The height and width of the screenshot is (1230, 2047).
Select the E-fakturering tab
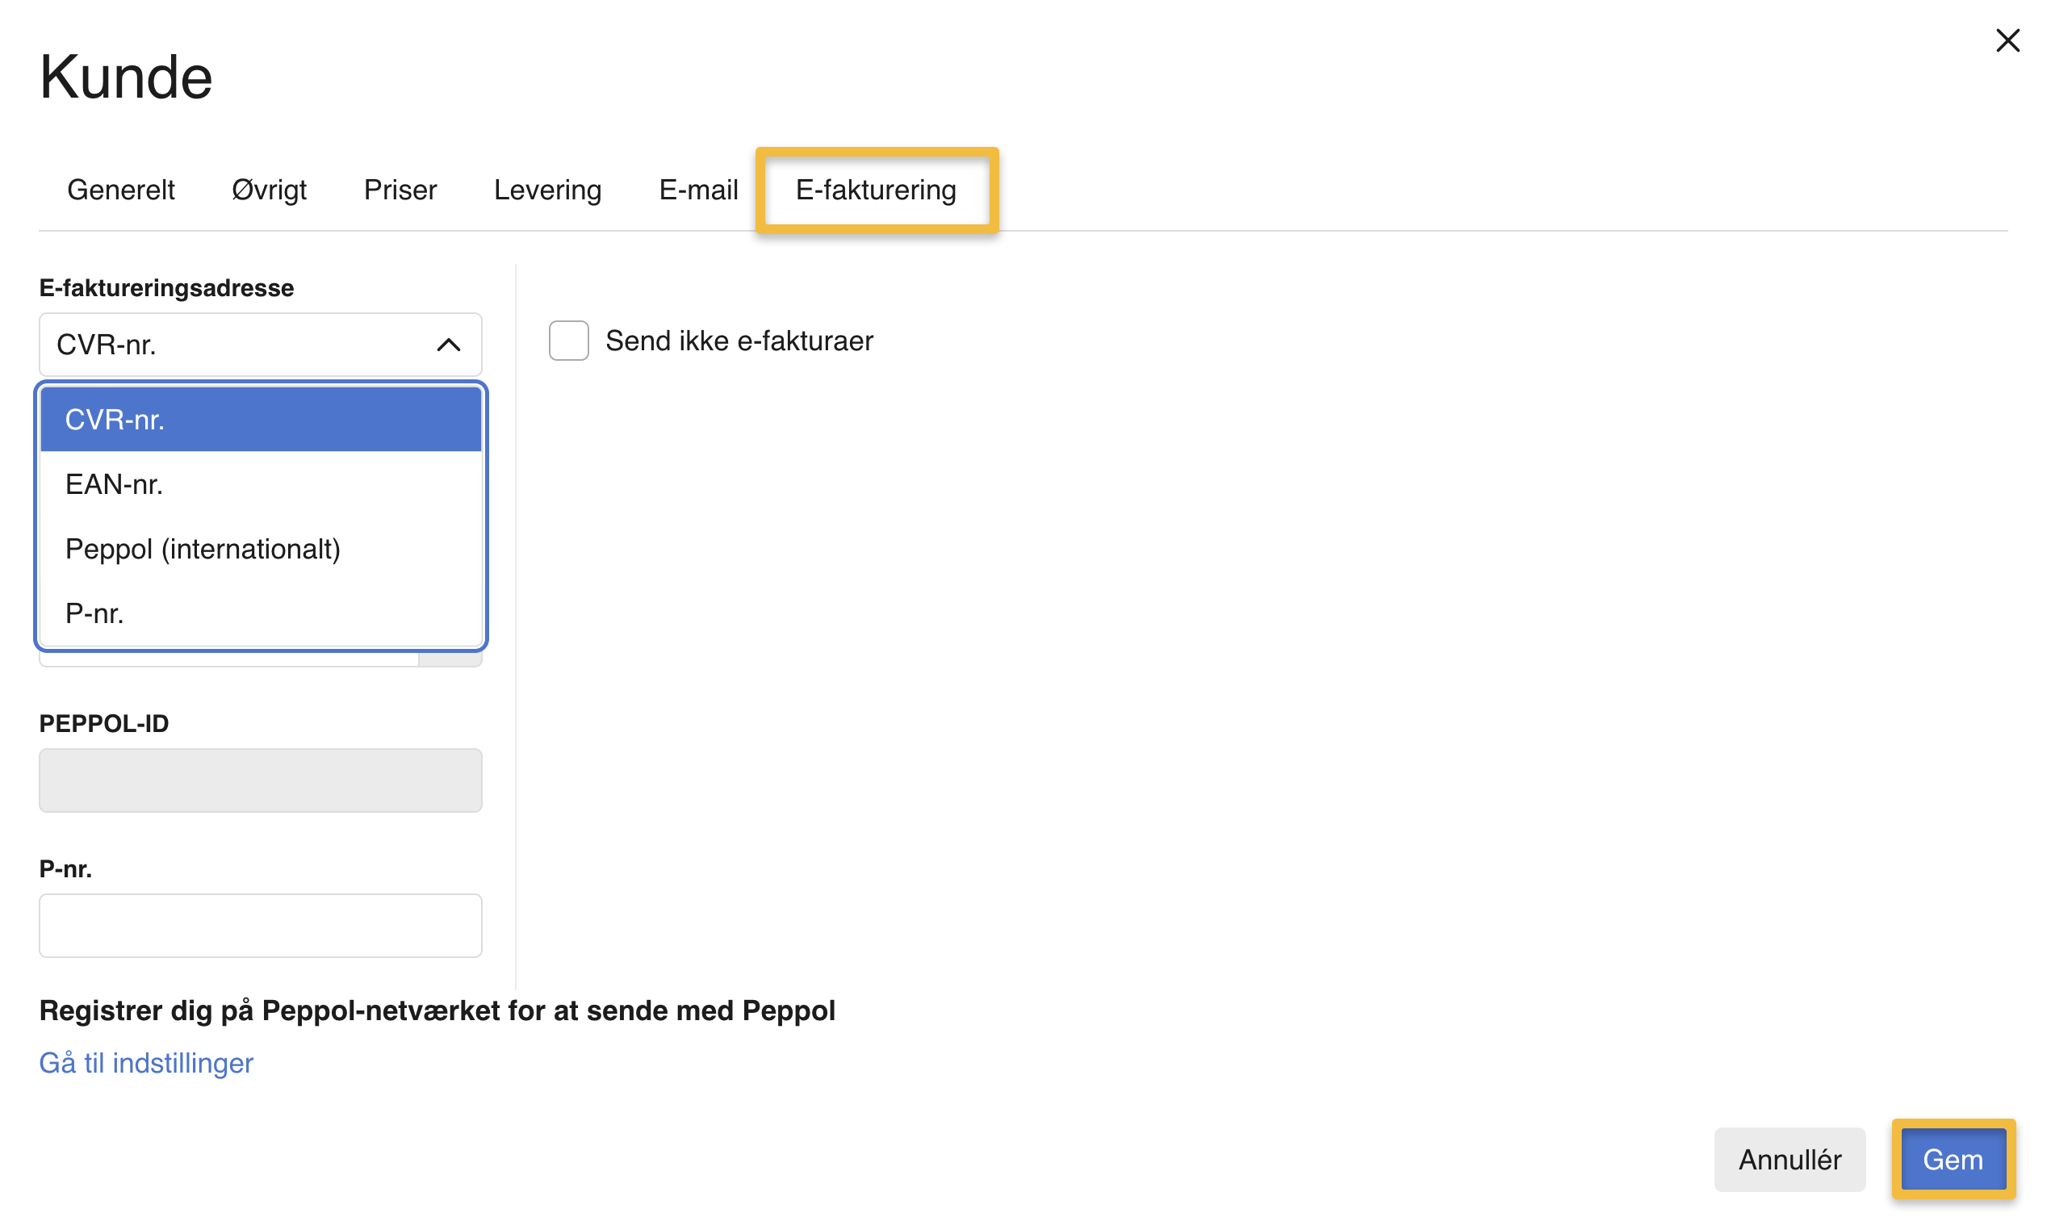pyautogui.click(x=876, y=190)
